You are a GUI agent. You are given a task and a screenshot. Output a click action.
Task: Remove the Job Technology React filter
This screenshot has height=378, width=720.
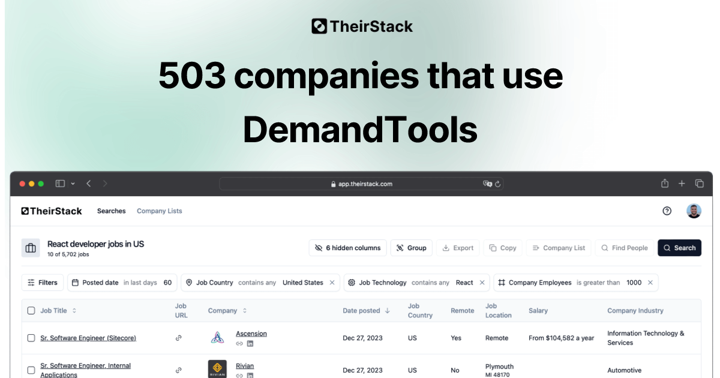[482, 283]
